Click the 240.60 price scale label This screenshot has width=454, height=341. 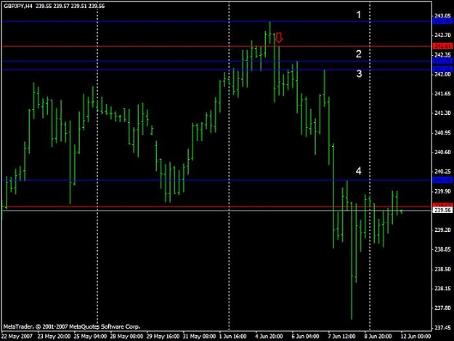pos(442,152)
